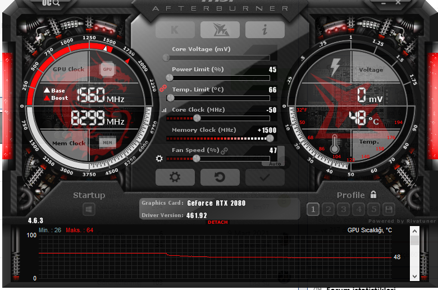The height and width of the screenshot is (290, 438).
Task: Open the OC Scanner button
Action: click(51, 3)
